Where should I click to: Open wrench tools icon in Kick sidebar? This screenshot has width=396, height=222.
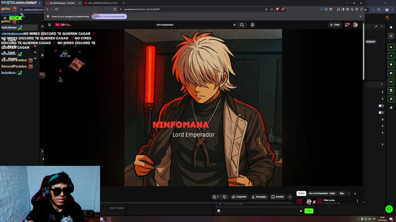tap(391, 99)
